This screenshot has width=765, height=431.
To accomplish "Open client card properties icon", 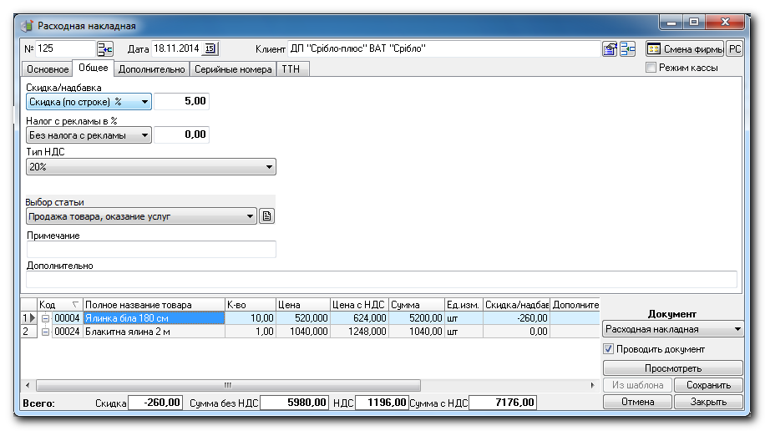I will [x=610, y=48].
